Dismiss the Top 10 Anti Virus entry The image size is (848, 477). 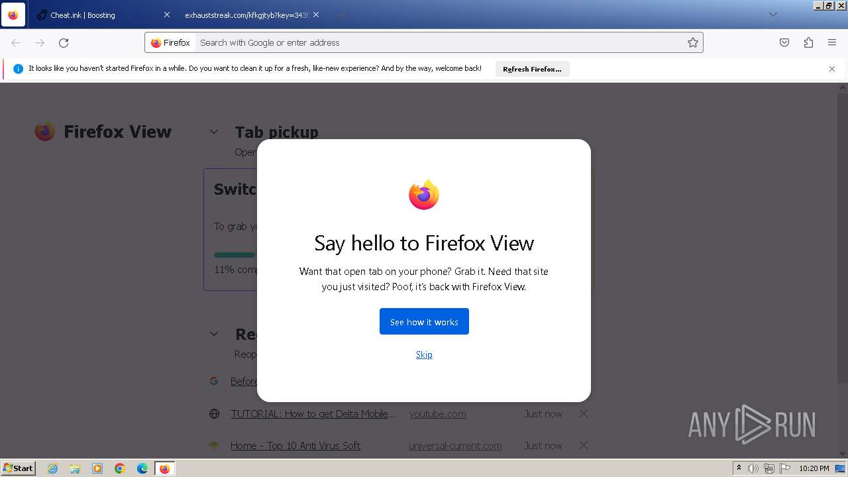[583, 445]
